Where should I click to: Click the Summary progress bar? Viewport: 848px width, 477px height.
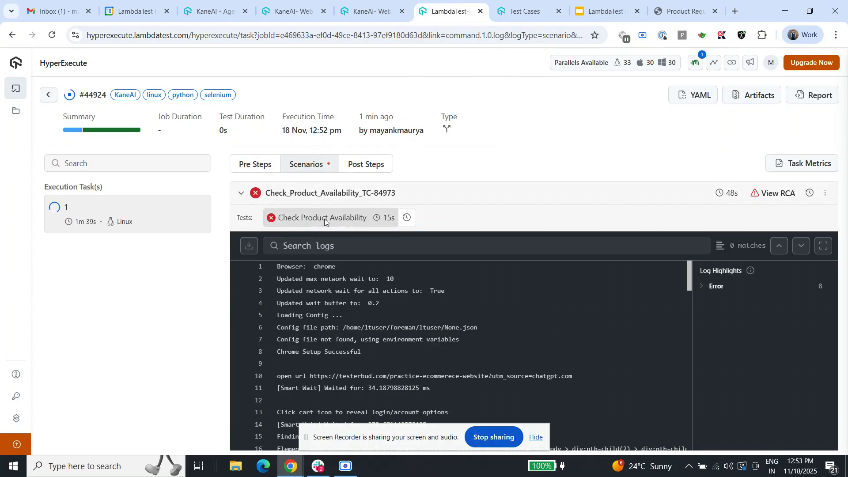(102, 129)
